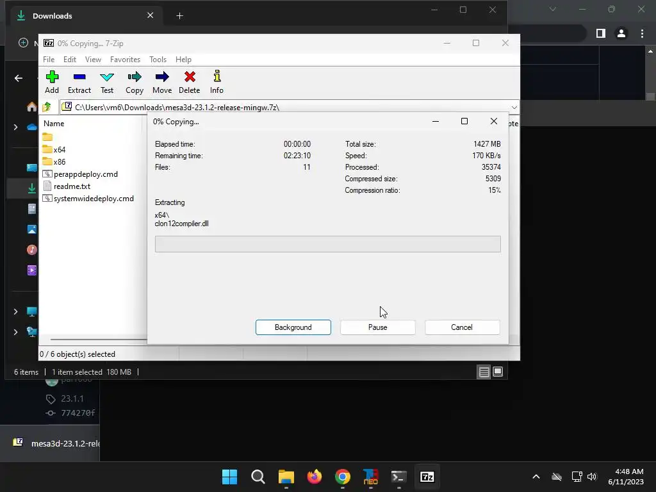This screenshot has width=656, height=492.
Task: Click the 23.1.1 tag link
Action: 72,398
